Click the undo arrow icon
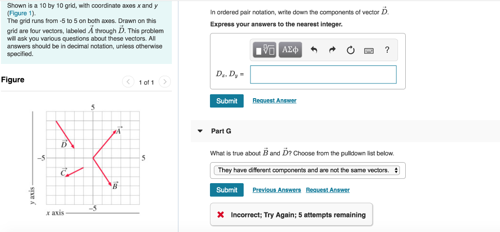This screenshot has height=232, width=500. pyautogui.click(x=314, y=50)
